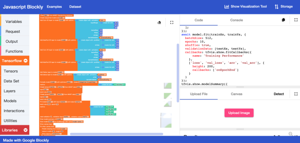Screen dimensions: 300x143
Task: Click the val_loss string block
Action: click(x=111, y=109)
